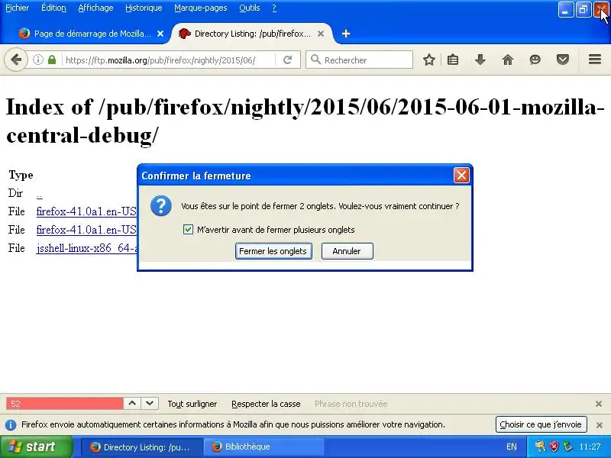Reload the page with the refresh icon
Image resolution: width=611 pixels, height=458 pixels.
click(x=288, y=60)
